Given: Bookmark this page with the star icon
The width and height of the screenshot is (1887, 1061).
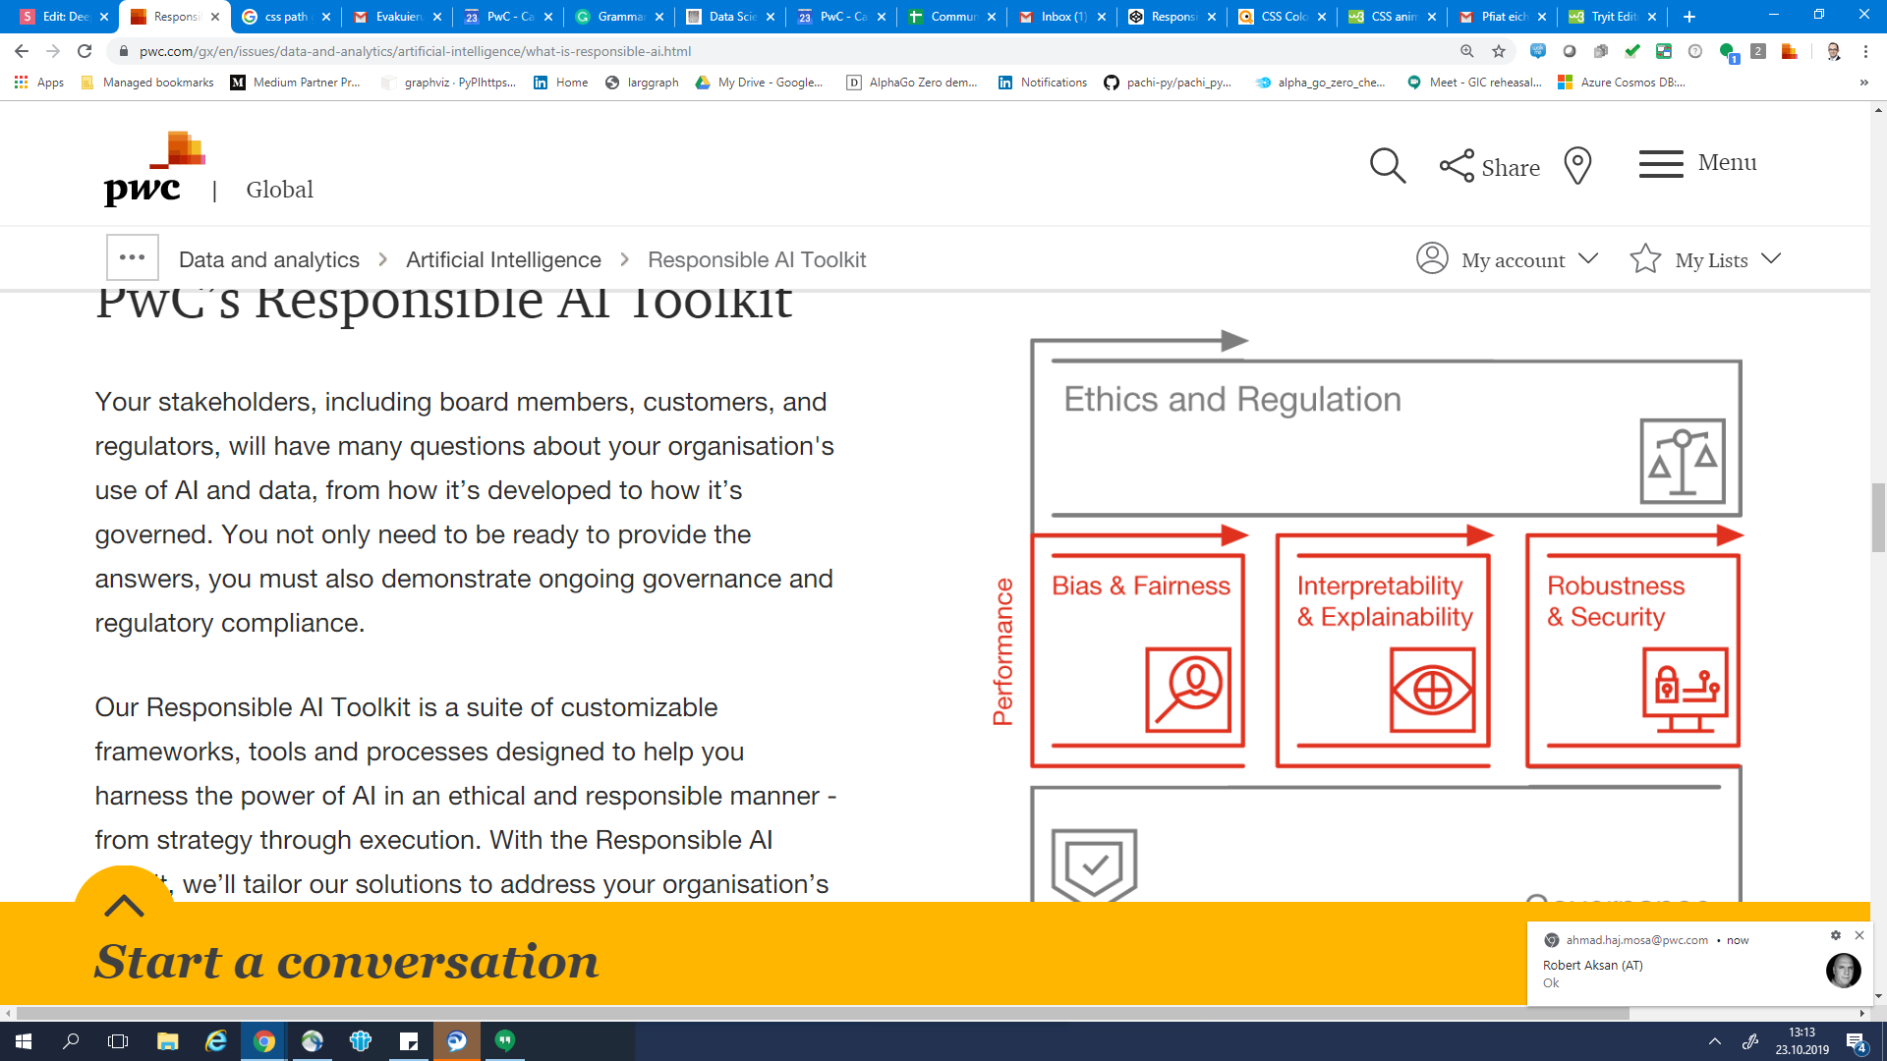Looking at the screenshot, I should 1499,51.
